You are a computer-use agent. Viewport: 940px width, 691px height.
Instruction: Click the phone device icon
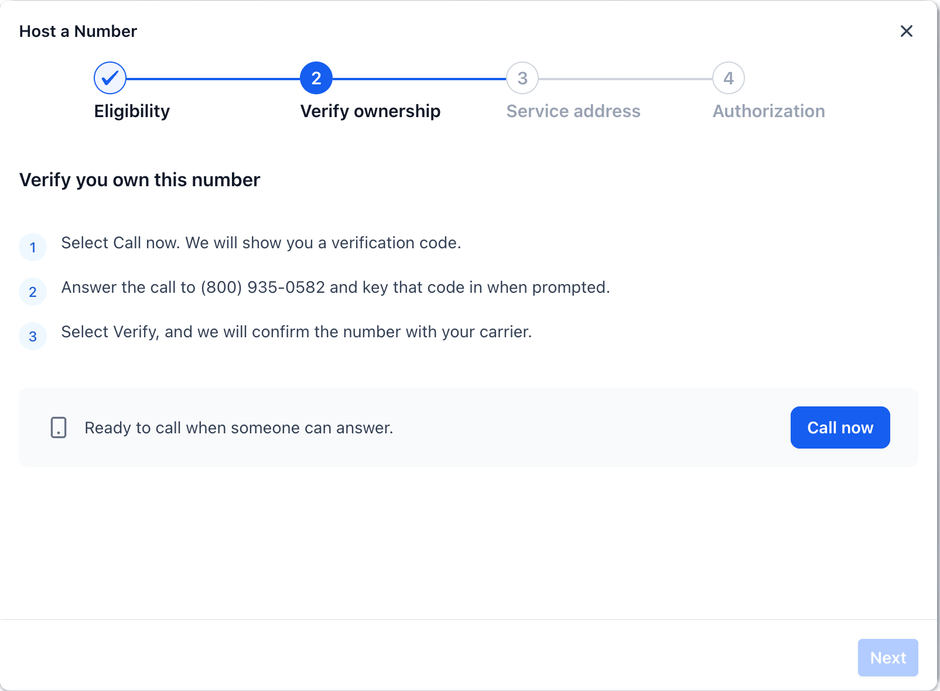click(x=59, y=427)
